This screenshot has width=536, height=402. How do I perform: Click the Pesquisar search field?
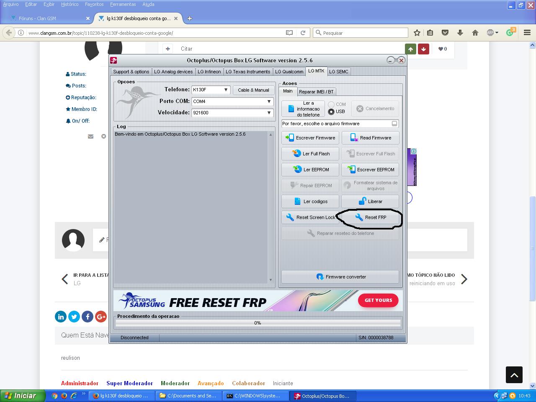pyautogui.click(x=361, y=33)
